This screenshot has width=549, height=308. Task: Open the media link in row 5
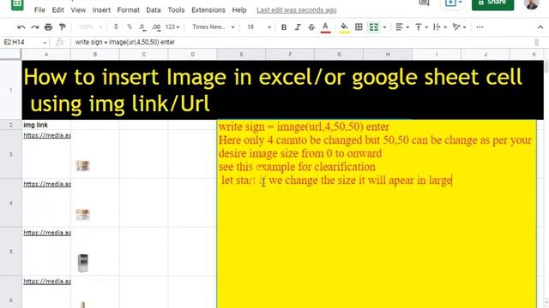(47, 233)
